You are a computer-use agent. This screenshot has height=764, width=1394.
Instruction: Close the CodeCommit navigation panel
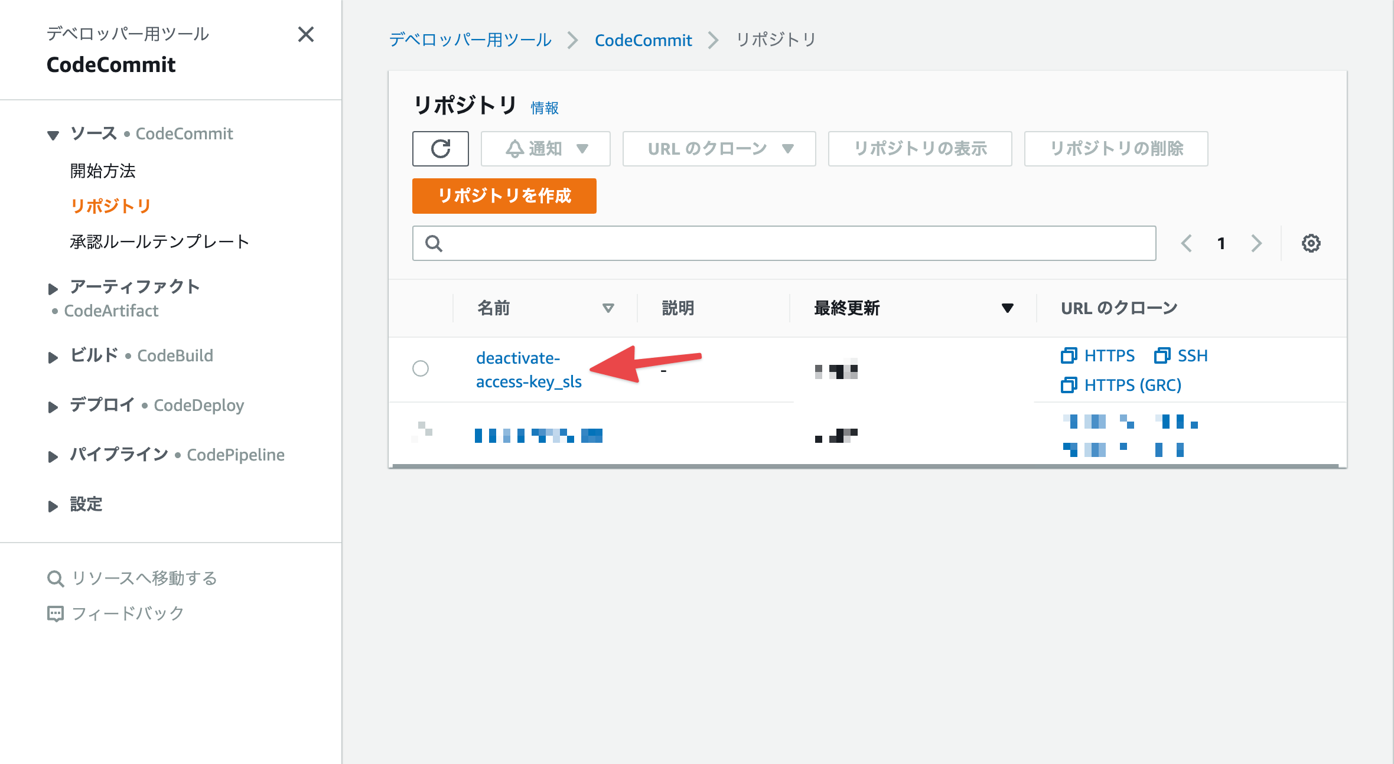coord(307,35)
